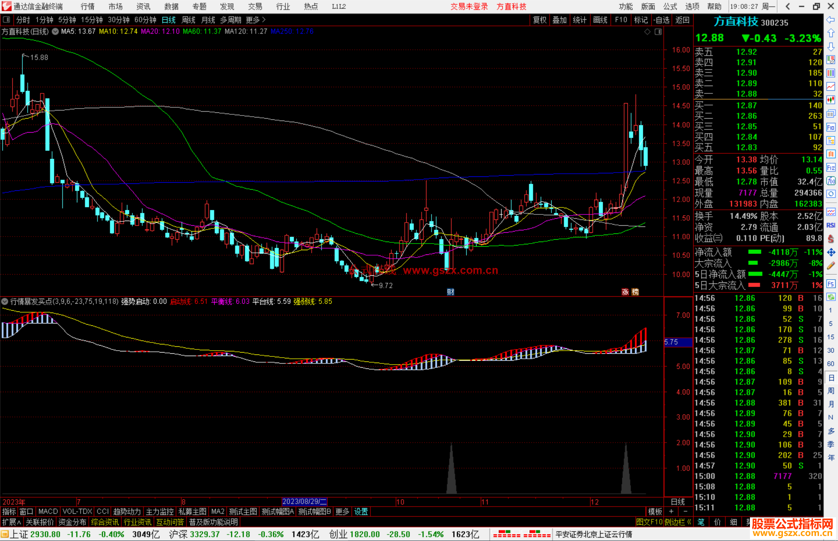This screenshot has height=541, width=838.
Task: Select the pencil drawing tool icon
Action: [831, 266]
